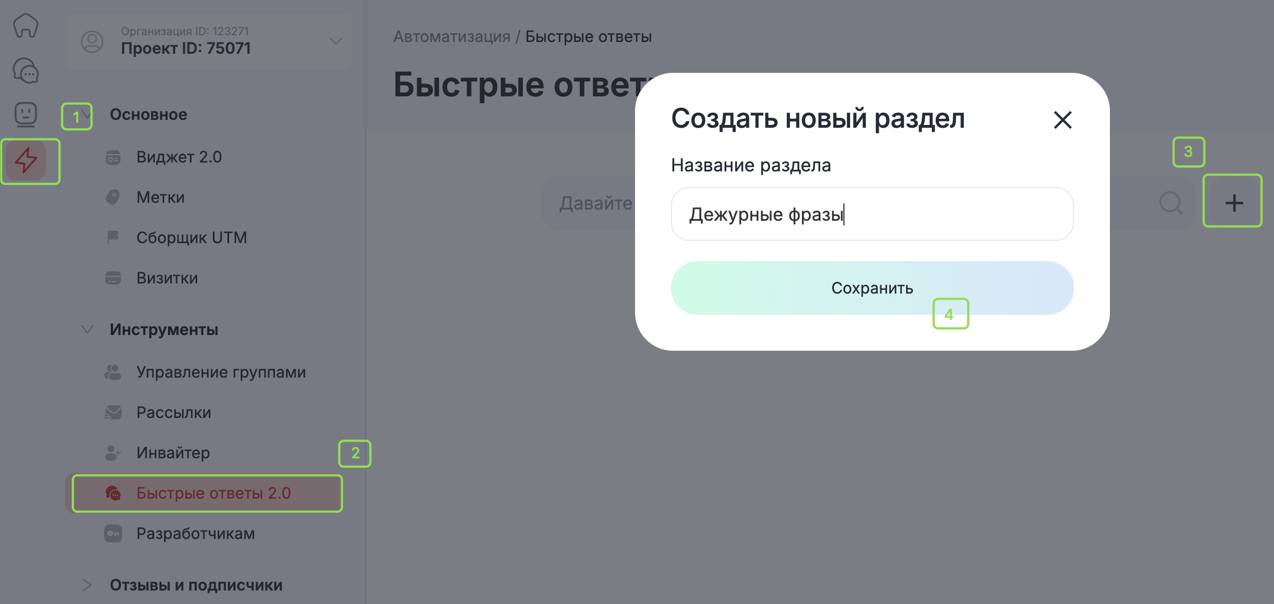Open the bot face icon in sidebar
The width and height of the screenshot is (1274, 604).
pyautogui.click(x=26, y=115)
